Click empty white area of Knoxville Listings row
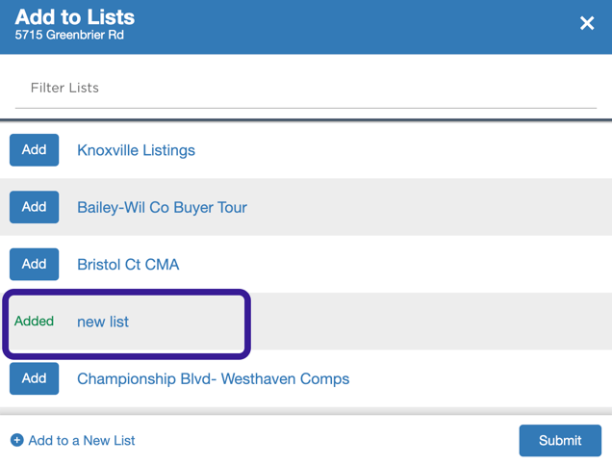The height and width of the screenshot is (465, 612). [402, 150]
